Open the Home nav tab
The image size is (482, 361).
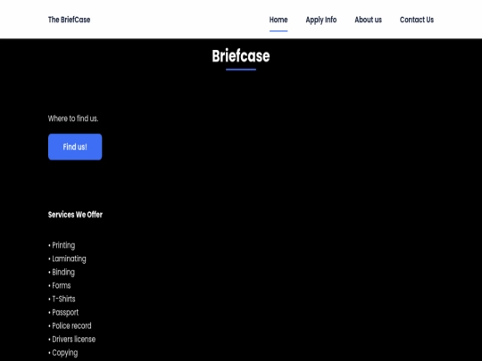coord(278,20)
